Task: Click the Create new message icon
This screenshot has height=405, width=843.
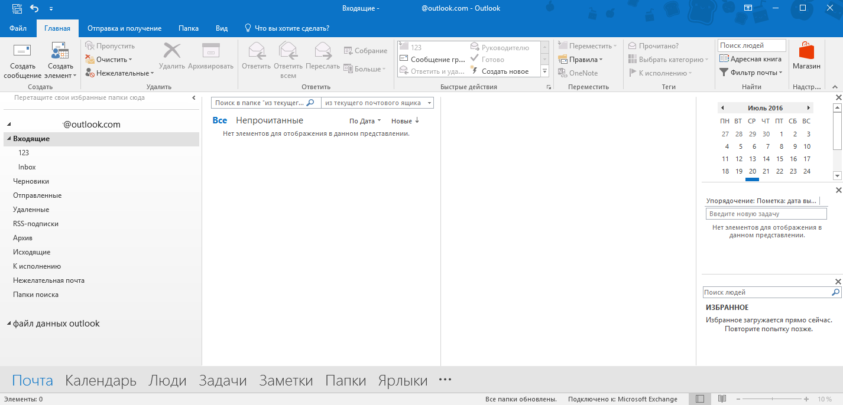Action: pyautogui.click(x=22, y=51)
